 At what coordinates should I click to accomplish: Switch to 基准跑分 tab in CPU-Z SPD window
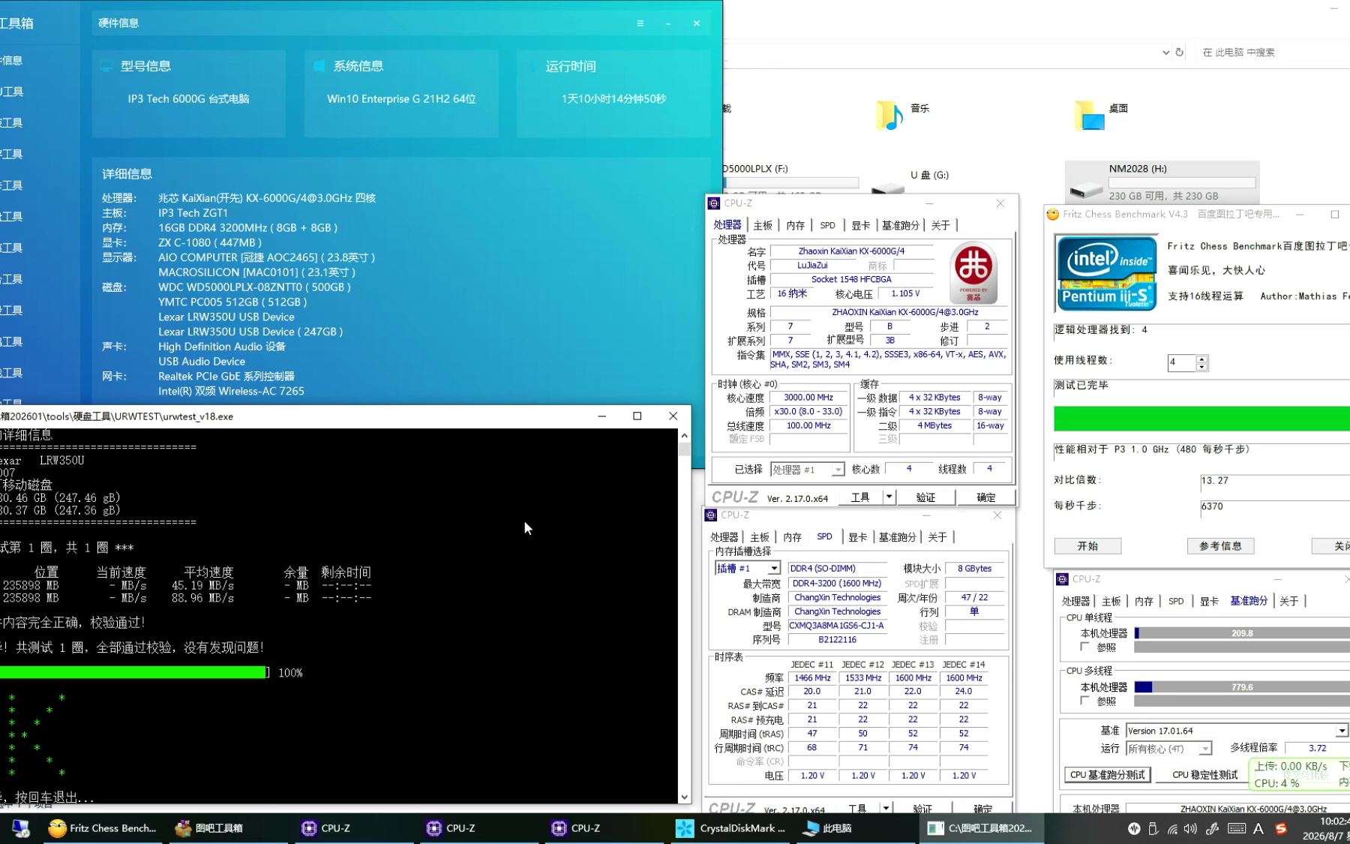click(898, 537)
